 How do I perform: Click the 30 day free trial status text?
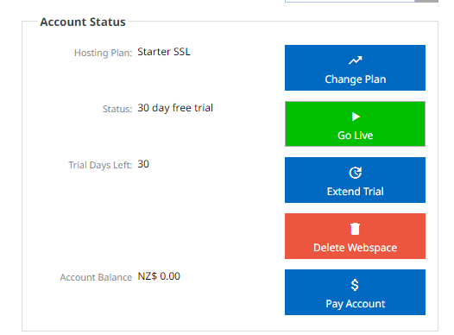click(175, 108)
